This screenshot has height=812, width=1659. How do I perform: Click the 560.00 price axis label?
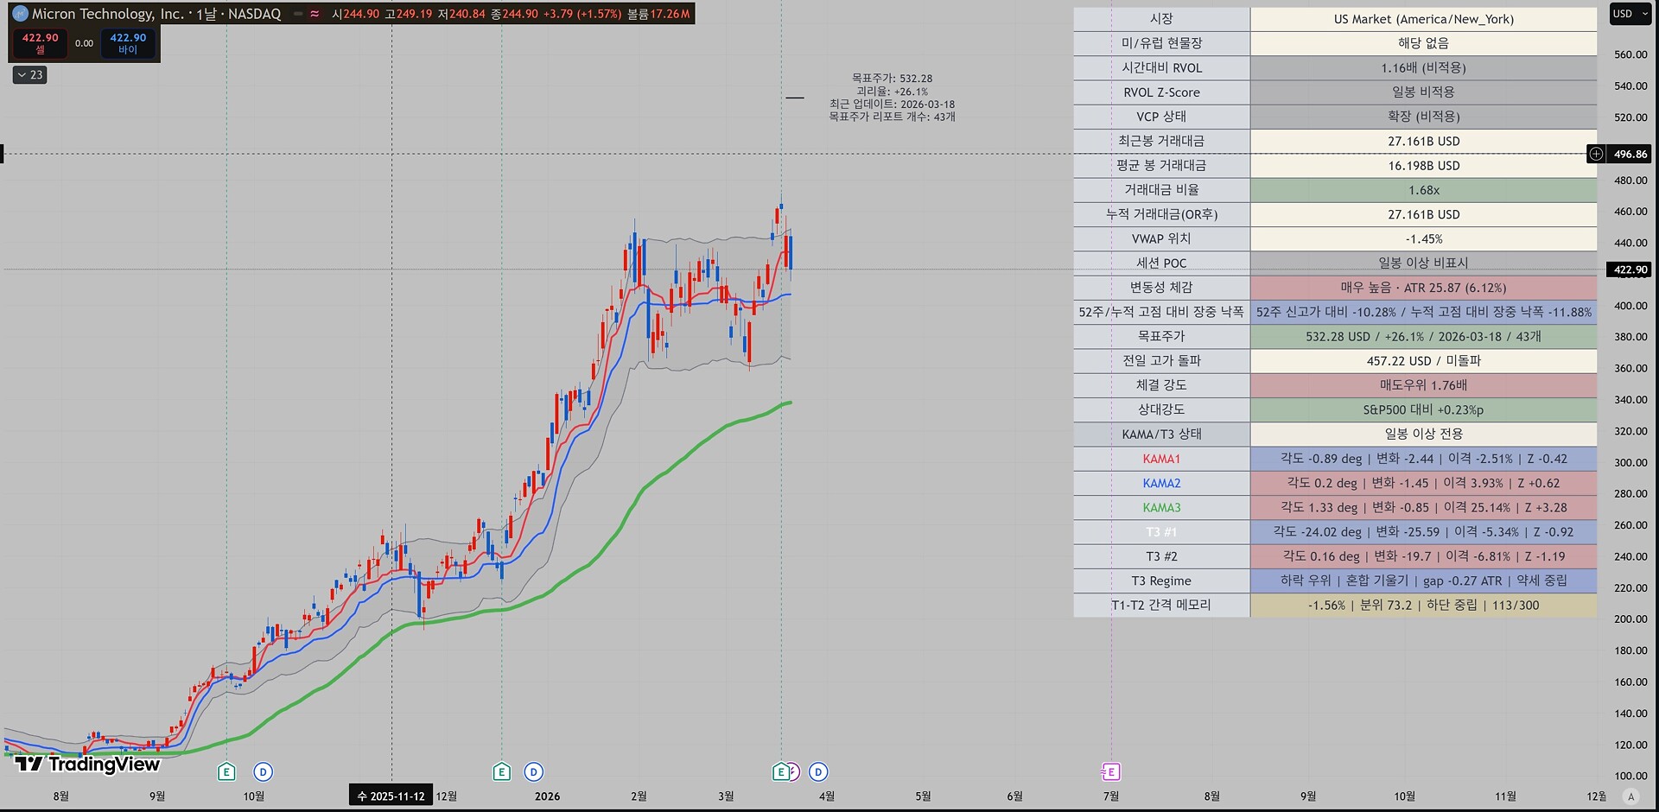(x=1630, y=54)
